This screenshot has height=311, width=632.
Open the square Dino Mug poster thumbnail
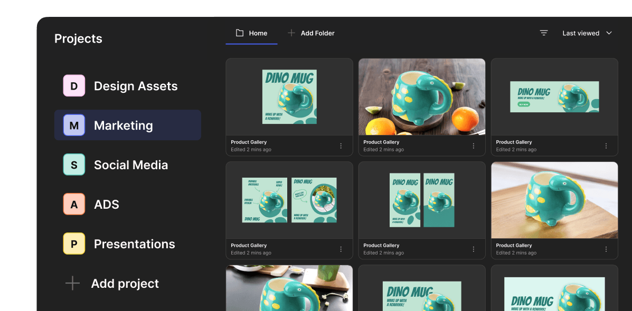point(289,96)
